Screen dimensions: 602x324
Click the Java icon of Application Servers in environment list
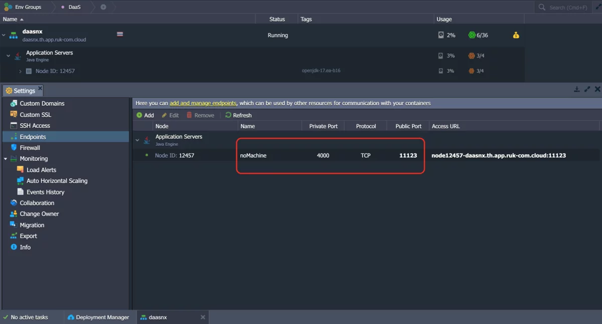(18, 56)
